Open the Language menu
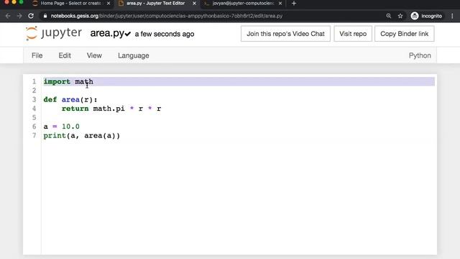 click(134, 55)
